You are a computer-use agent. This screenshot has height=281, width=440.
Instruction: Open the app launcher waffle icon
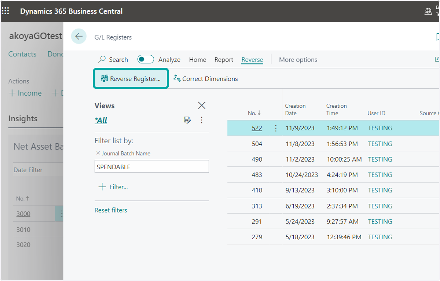click(5, 11)
